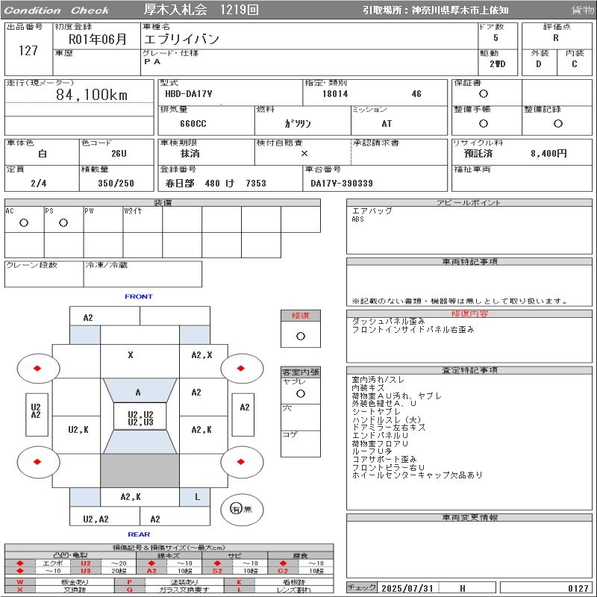Click the 引取場所 pickup location text
597x597 pixels.
coord(435,10)
